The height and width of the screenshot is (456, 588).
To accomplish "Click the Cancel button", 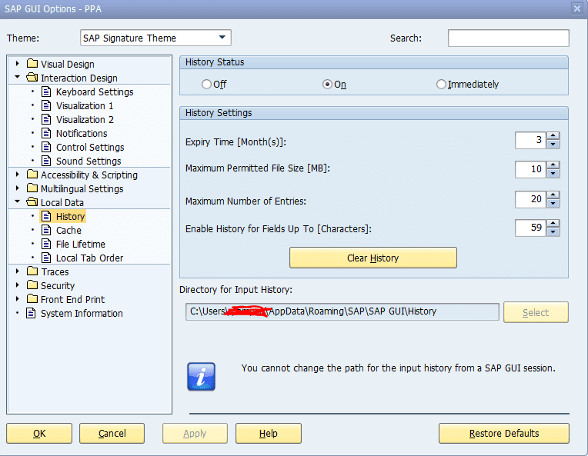I will point(112,434).
